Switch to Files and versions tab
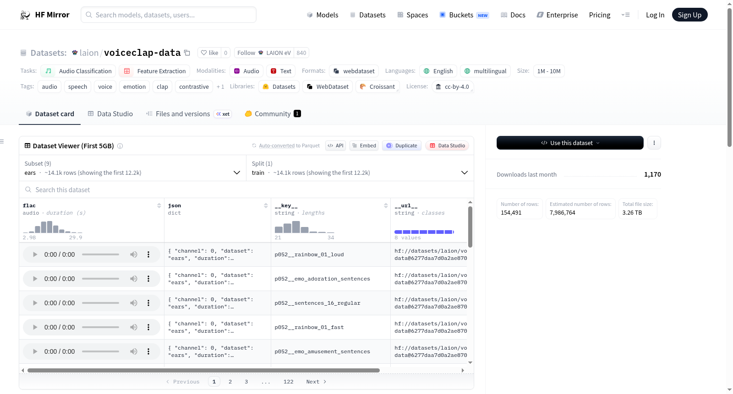Screen dimensions: 733x394 point(189,113)
